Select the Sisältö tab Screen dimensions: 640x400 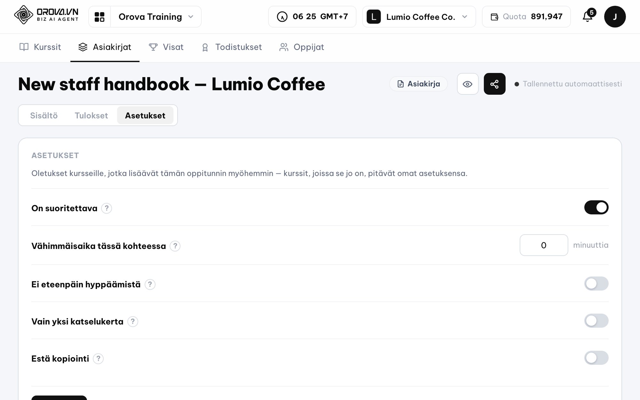[44, 116]
